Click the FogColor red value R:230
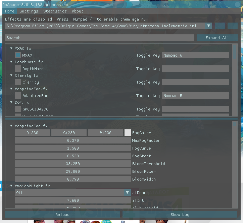 click(33, 133)
